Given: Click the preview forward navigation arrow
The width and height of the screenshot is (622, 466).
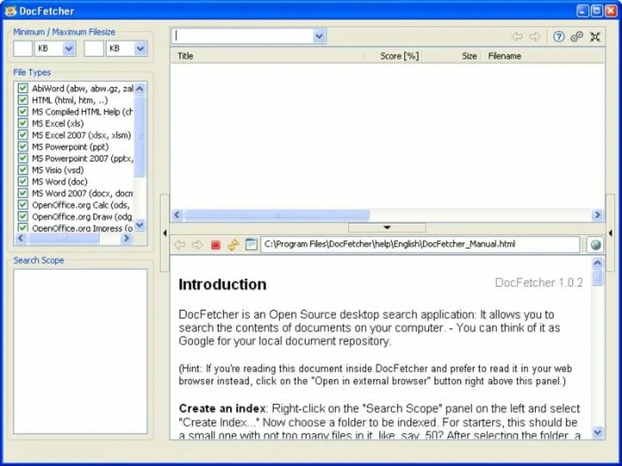Looking at the screenshot, I should pos(197,244).
